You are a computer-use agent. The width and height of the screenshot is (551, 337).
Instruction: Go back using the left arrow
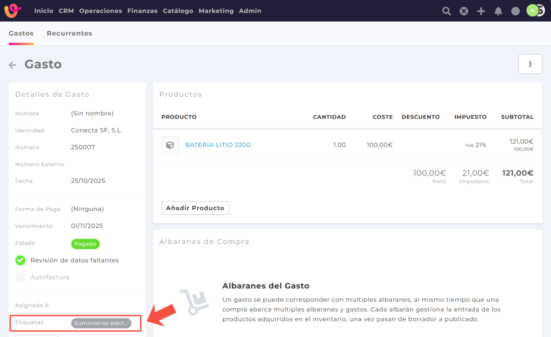click(13, 65)
